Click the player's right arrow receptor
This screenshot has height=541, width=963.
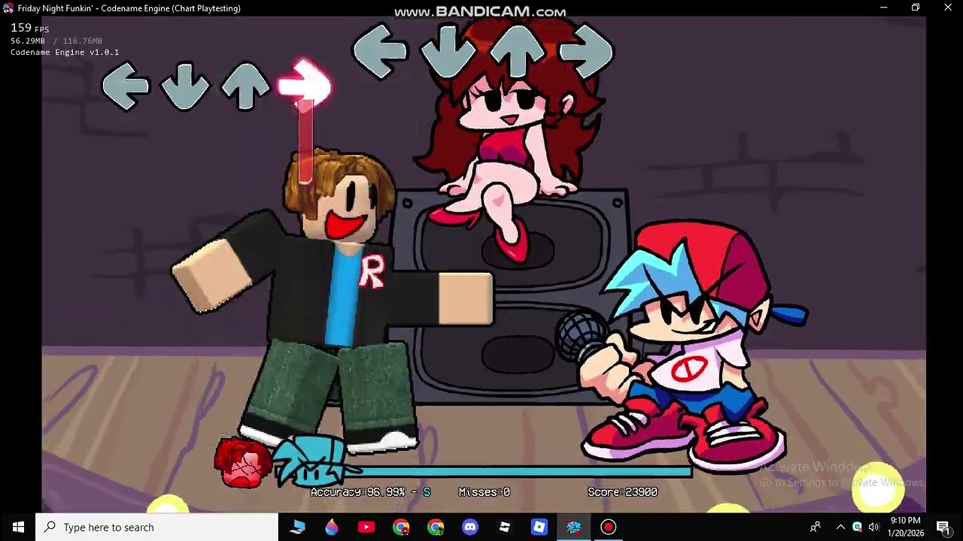pos(586,51)
